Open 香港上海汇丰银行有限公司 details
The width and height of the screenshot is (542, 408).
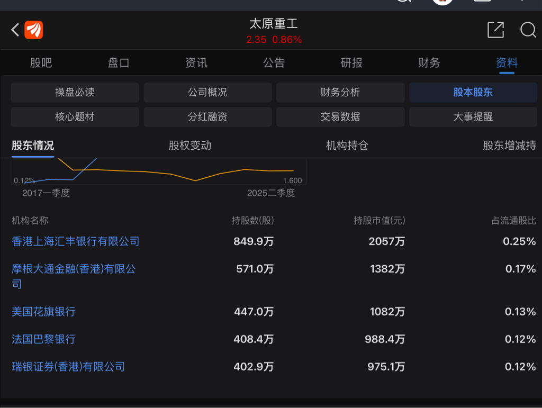pyautogui.click(x=75, y=241)
